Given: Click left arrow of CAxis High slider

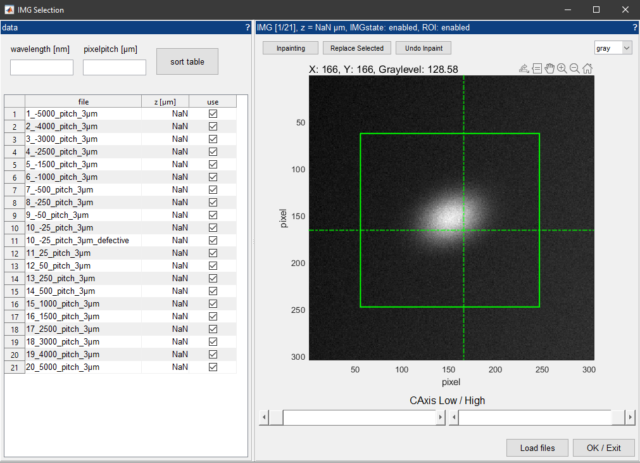Looking at the screenshot, I should pyautogui.click(x=454, y=417).
